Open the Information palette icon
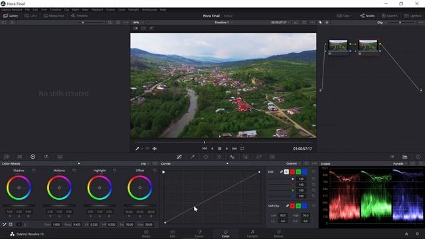 pyautogui.click(x=418, y=157)
